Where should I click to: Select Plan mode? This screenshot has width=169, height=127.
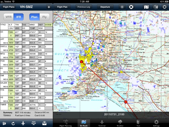(x=34, y=17)
